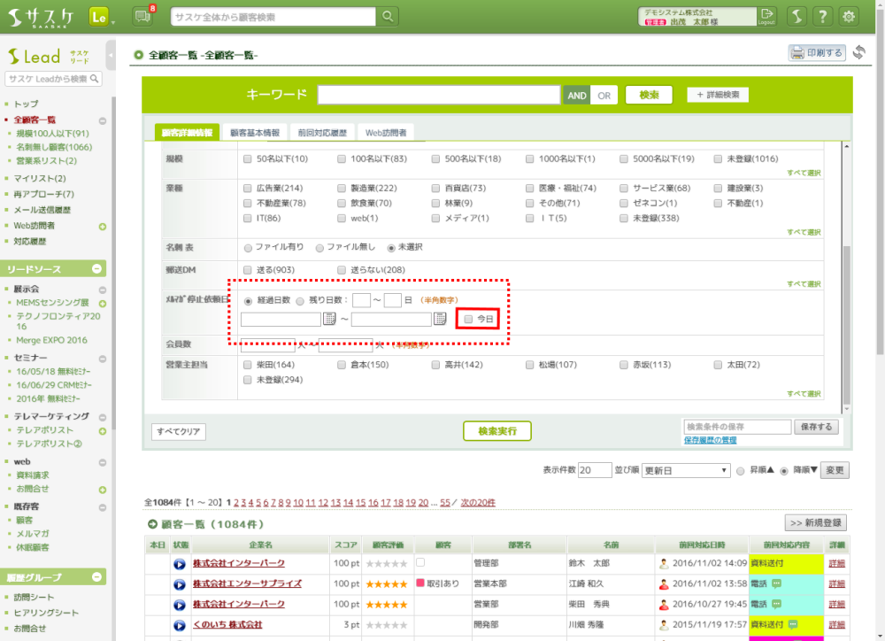Image resolution: width=885 pixels, height=641 pixels.
Task: Collapse the リードソース sidebar section
Action: tap(97, 268)
